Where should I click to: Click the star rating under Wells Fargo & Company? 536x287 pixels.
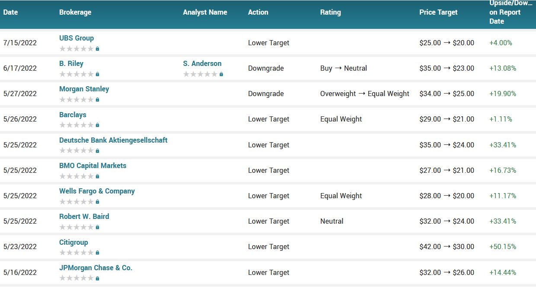(x=77, y=202)
